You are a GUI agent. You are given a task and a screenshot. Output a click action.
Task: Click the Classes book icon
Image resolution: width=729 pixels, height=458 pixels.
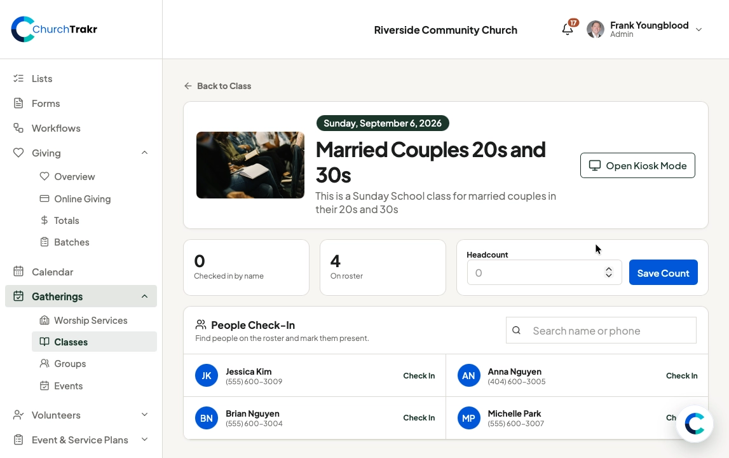pos(44,342)
